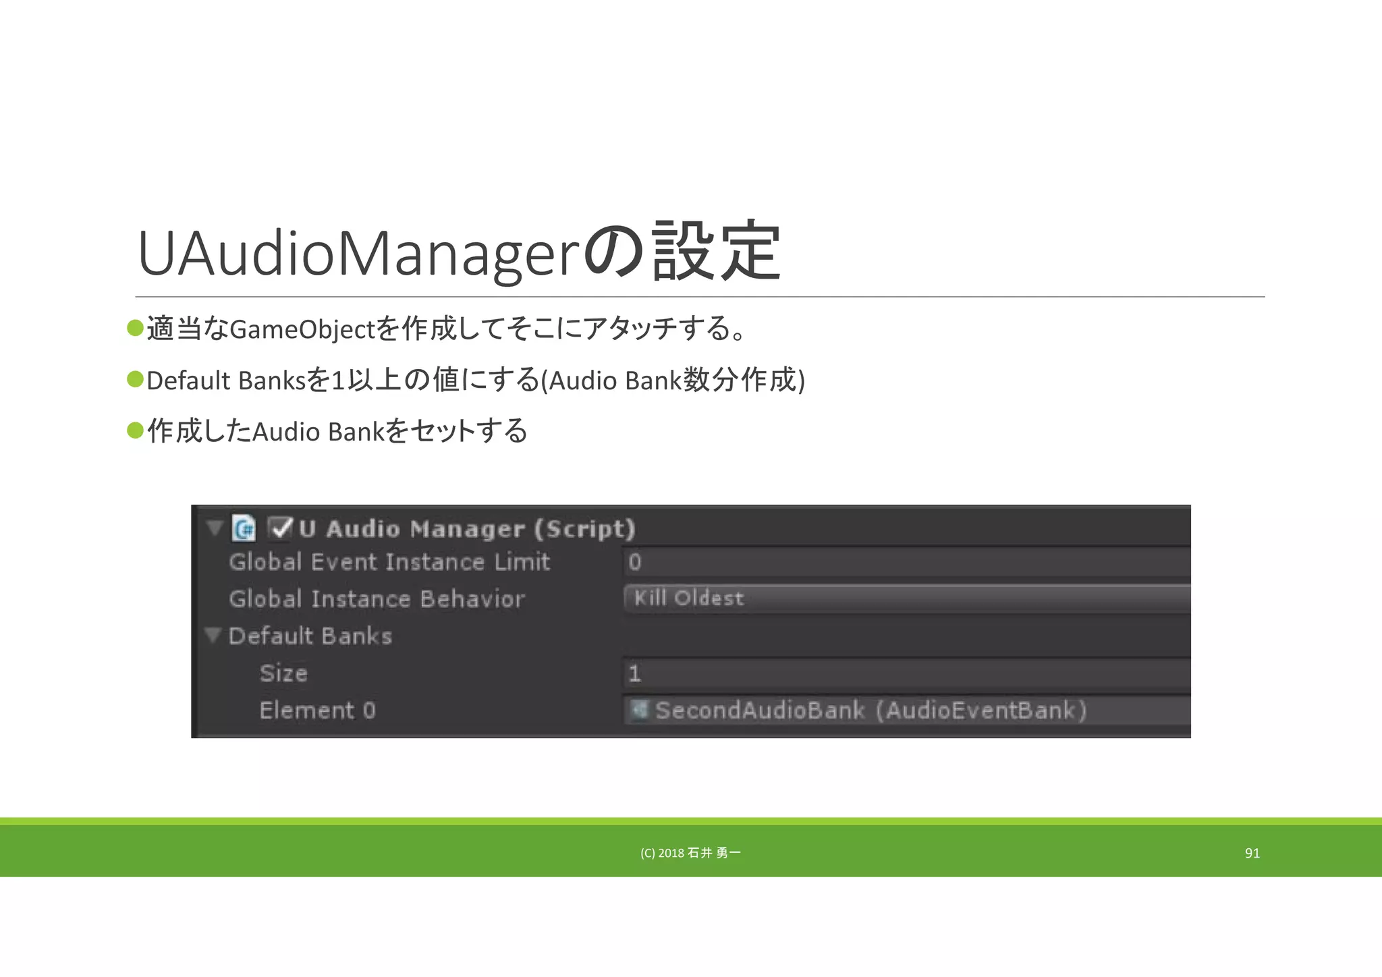Click the Global Event Instance Limit label
Screen dimensions: 1382x977
point(389,562)
